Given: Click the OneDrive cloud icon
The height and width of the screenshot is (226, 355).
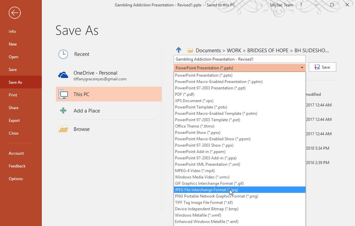Looking at the screenshot, I should coord(63,75).
